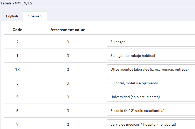The image size is (195, 129).
Task: Edit the 'Servicios médicos / Hospital' field
Action: 151,124
